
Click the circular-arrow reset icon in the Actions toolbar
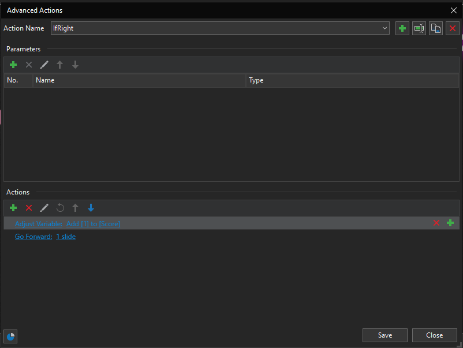tap(60, 208)
